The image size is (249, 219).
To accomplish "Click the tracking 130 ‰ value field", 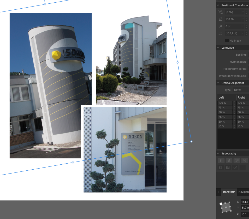I will [x=233, y=19].
